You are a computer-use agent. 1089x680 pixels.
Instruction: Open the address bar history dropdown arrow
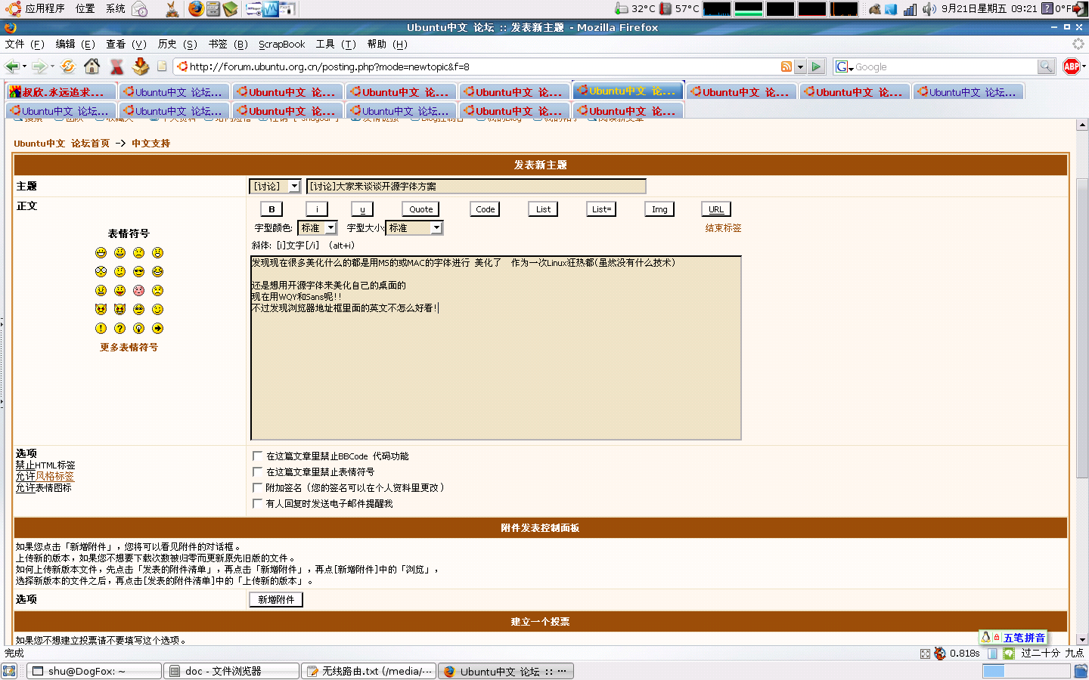pos(800,66)
